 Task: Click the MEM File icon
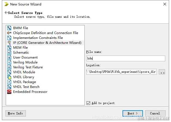pos(9,48)
